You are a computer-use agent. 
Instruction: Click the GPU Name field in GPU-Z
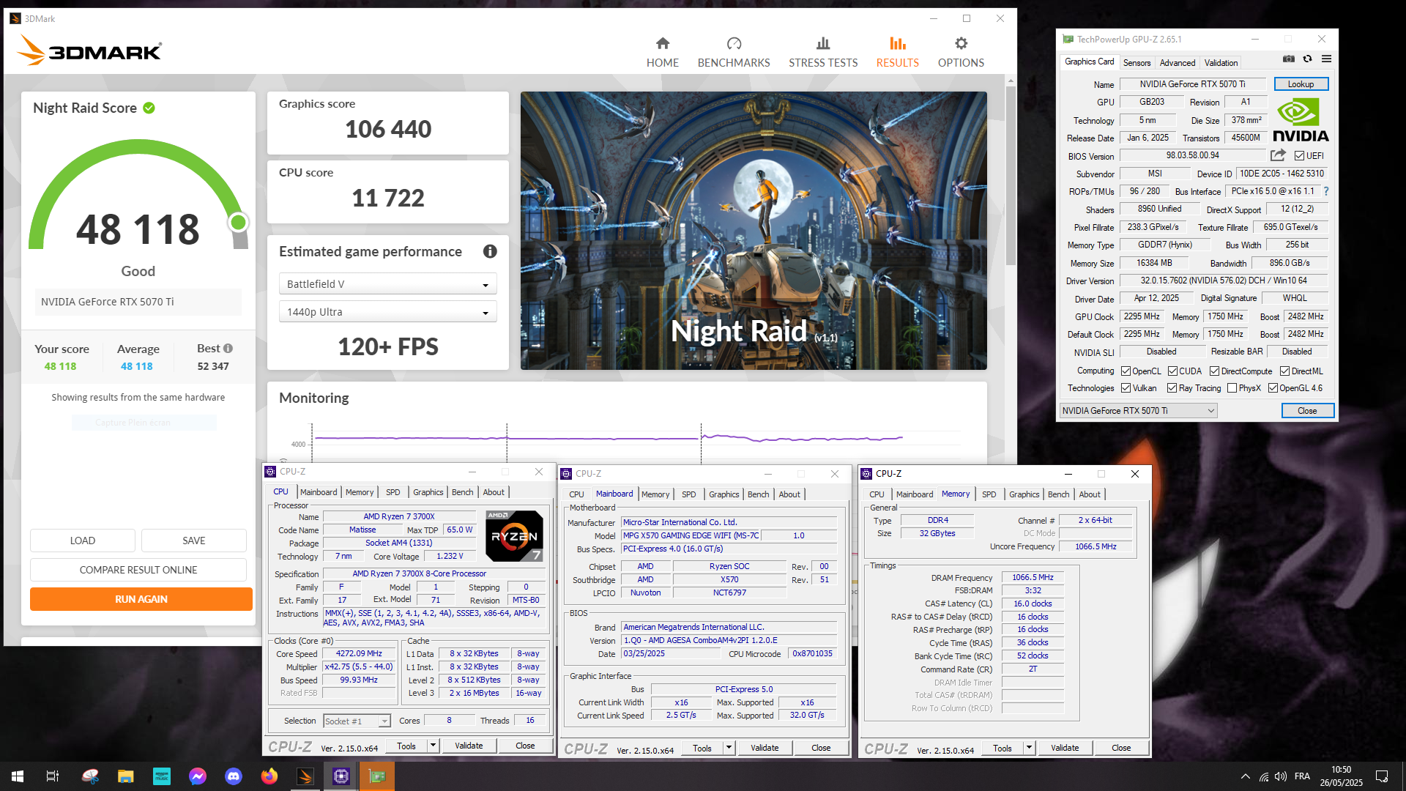[1192, 84]
